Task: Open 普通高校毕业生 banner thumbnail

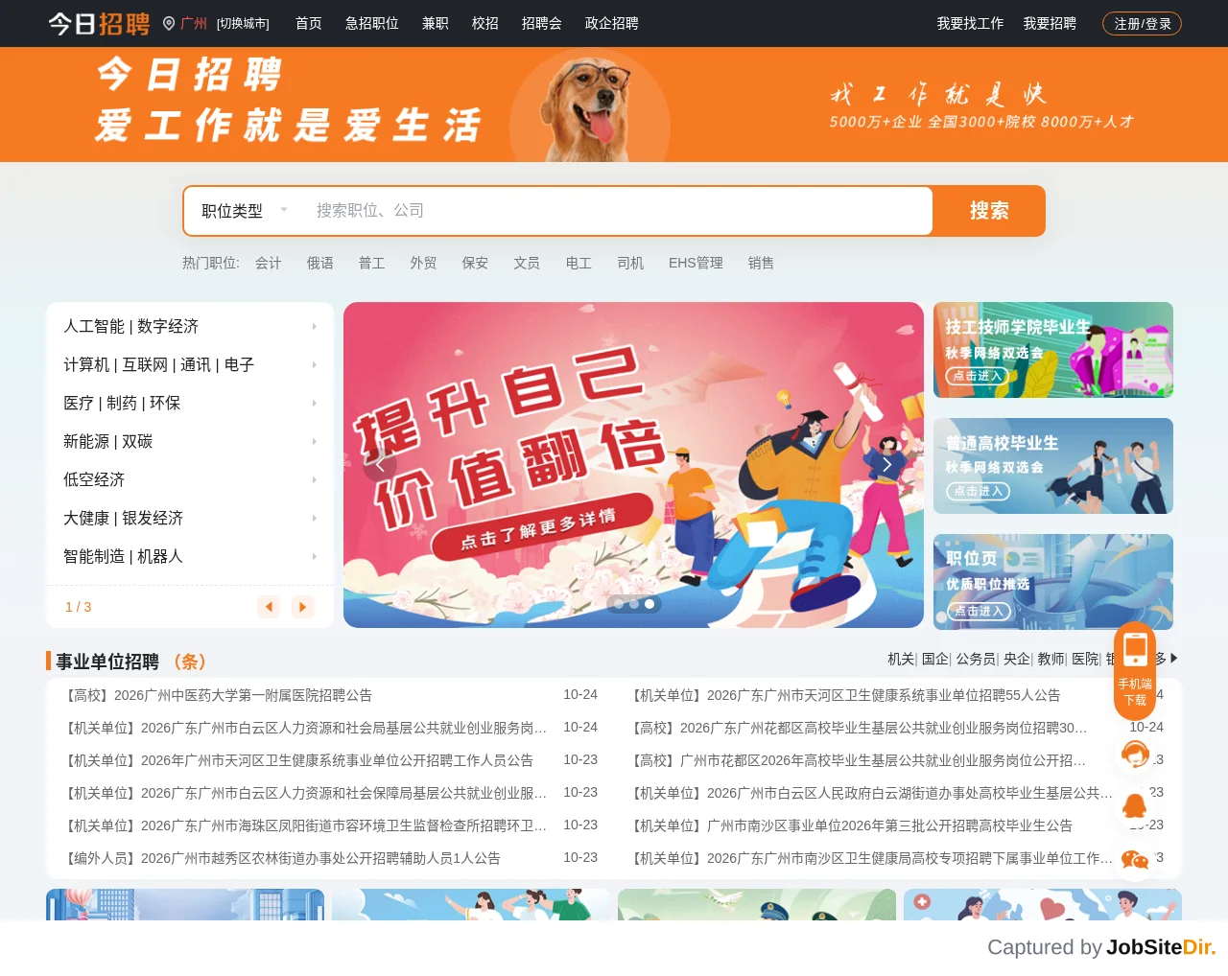Action: point(1053,466)
